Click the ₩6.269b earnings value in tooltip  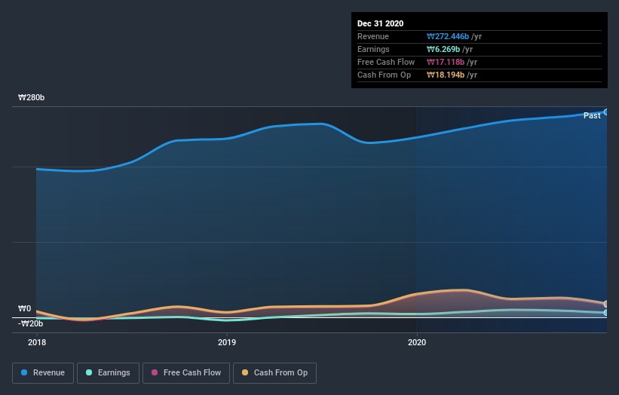click(x=443, y=49)
